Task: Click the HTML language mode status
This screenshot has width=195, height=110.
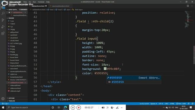Action: click(172, 104)
